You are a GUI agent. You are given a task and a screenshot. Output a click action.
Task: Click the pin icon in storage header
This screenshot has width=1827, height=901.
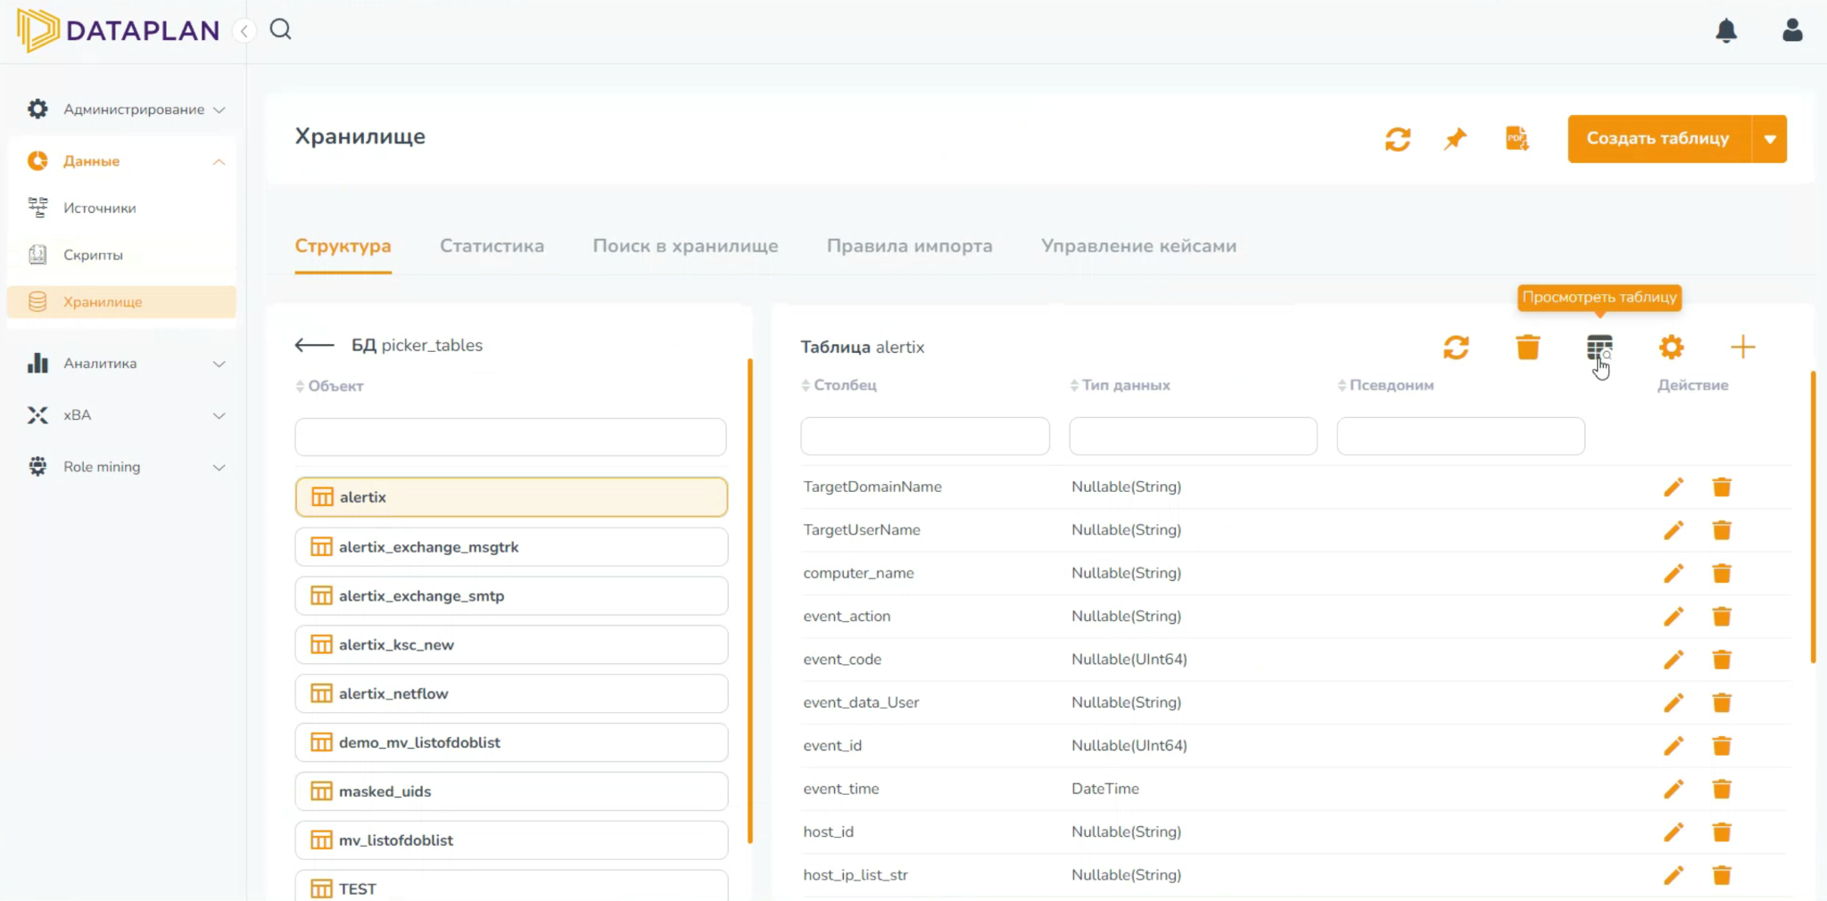pyautogui.click(x=1456, y=139)
